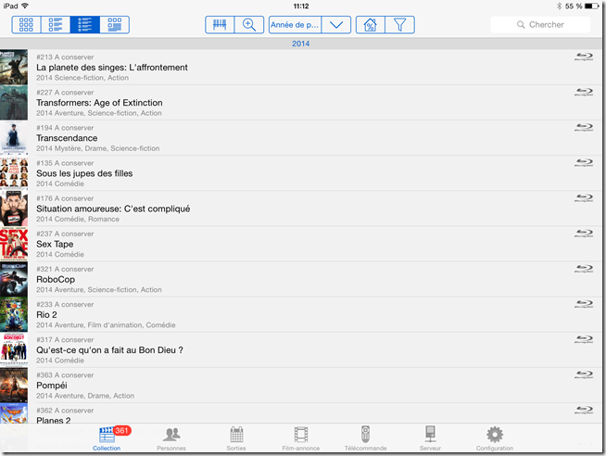The height and width of the screenshot is (456, 606).
Task: Select '#213 A conserver' label
Action: click(x=65, y=57)
